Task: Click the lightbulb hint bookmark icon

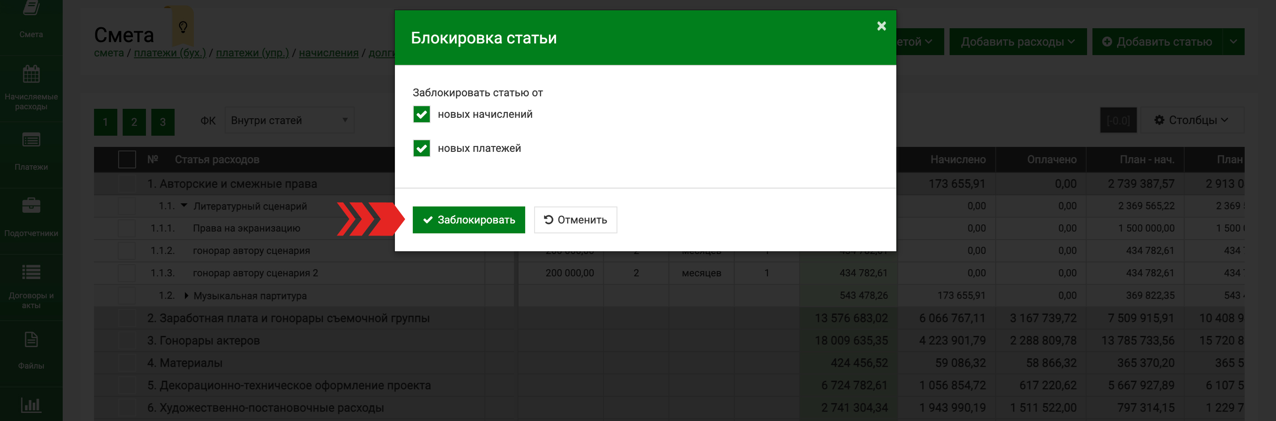Action: point(183,26)
